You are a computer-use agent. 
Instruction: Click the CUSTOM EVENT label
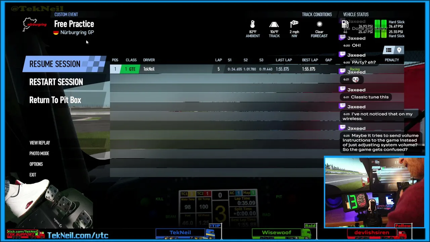click(x=66, y=14)
